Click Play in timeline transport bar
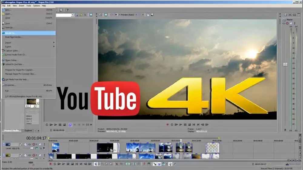Image resolution: width=303 pixels, height=170 pixels. pos(64,164)
